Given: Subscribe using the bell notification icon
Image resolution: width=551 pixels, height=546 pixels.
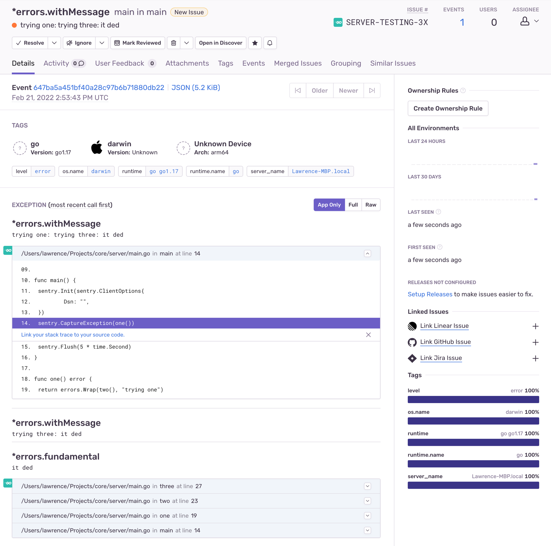Looking at the screenshot, I should pos(269,43).
